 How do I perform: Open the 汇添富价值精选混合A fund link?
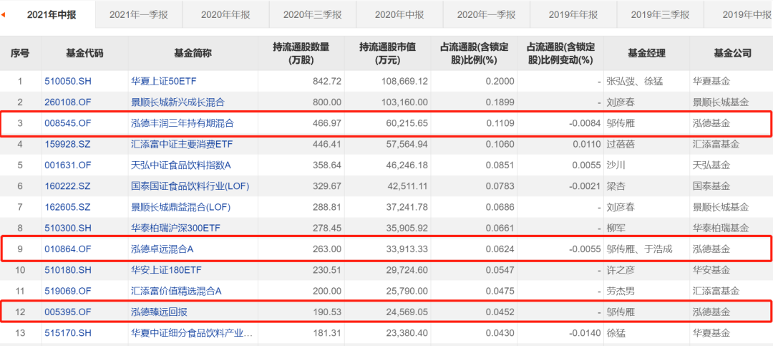pyautogui.click(x=176, y=292)
